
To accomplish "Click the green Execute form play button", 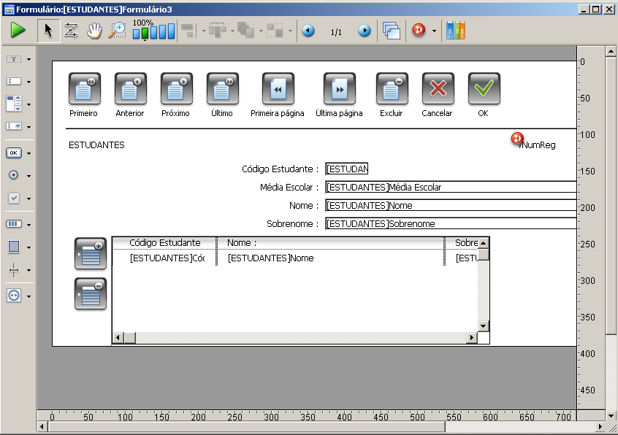I will (18, 31).
